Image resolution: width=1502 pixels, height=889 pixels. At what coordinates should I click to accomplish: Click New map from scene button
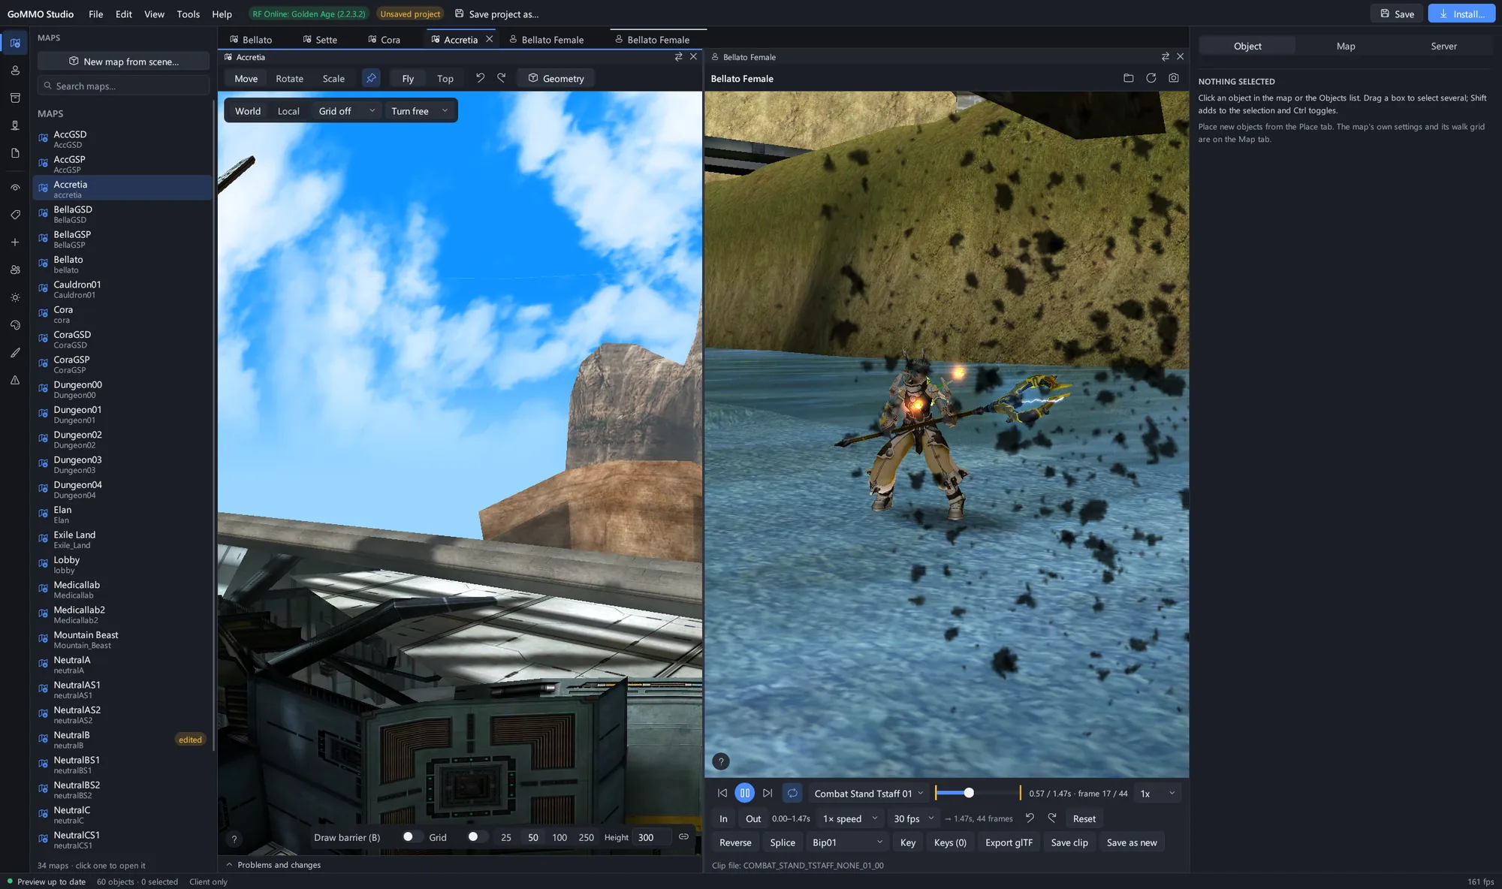pos(123,62)
